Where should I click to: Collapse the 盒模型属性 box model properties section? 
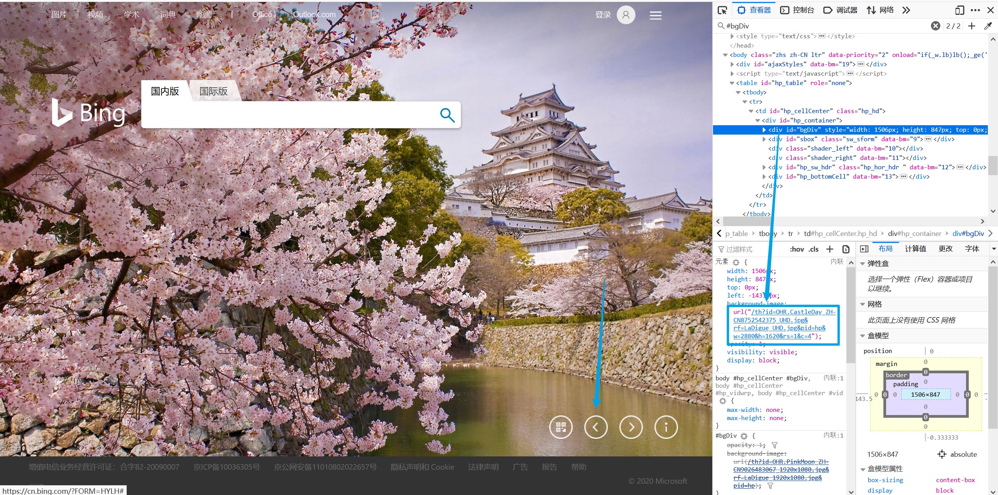tap(862, 469)
